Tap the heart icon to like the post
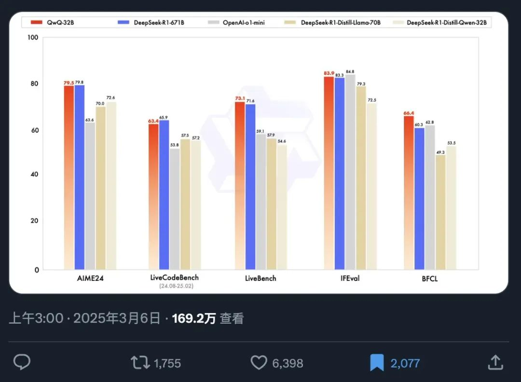 260,362
